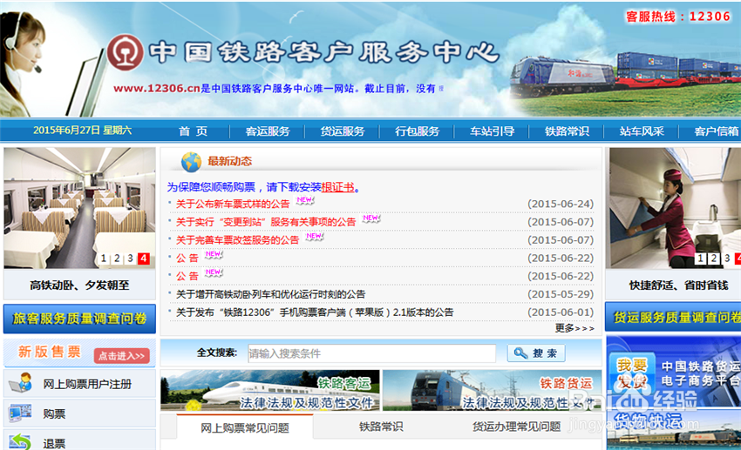Click 旅客服务质量调查问卷 banner button

click(x=79, y=319)
